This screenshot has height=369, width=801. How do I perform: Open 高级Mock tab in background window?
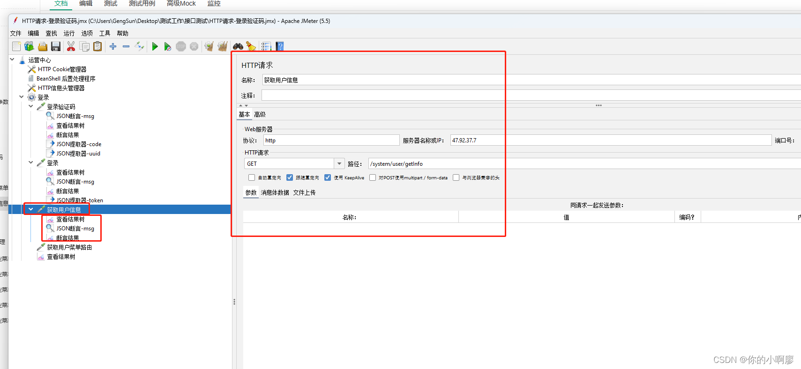[181, 4]
